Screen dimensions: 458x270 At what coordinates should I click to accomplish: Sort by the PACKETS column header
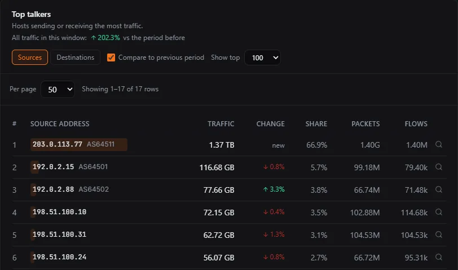pos(365,124)
